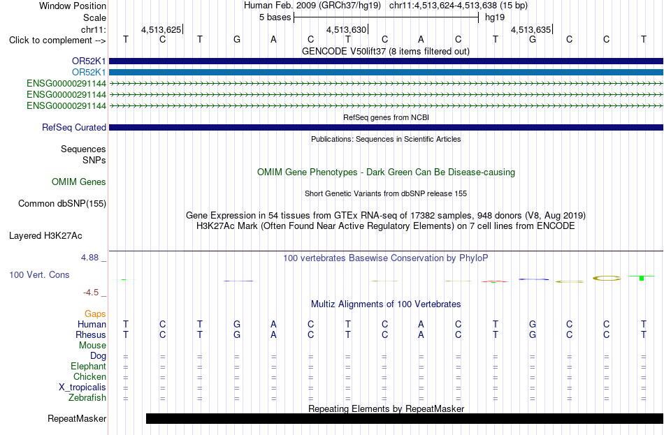Open the 'OMIM Genes' track label
664x435 pixels.
(x=78, y=182)
